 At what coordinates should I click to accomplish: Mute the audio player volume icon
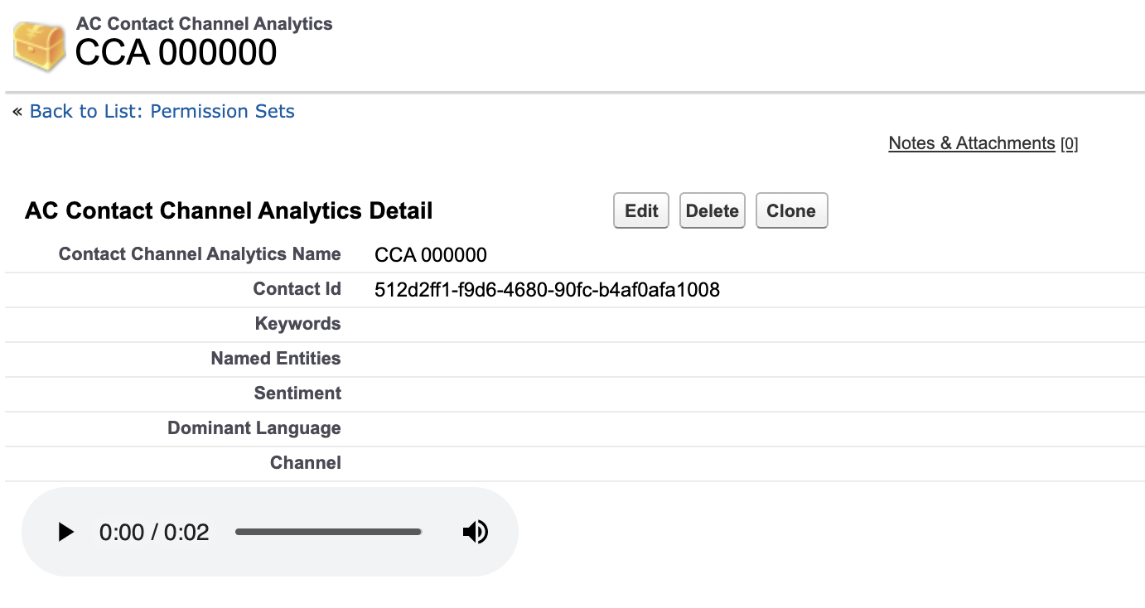click(x=475, y=532)
